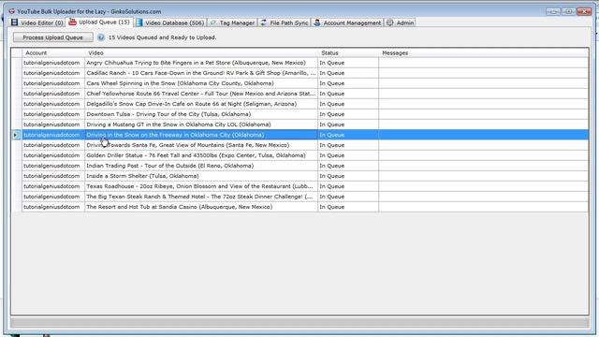Open the Admin tab
Screen dimensions: 599x337
tap(400, 22)
